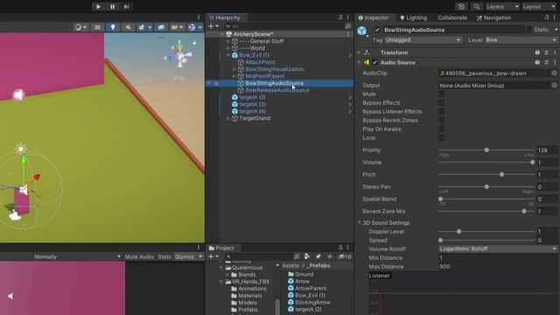
Task: Adjust the Volume slider
Action: (x=486, y=162)
